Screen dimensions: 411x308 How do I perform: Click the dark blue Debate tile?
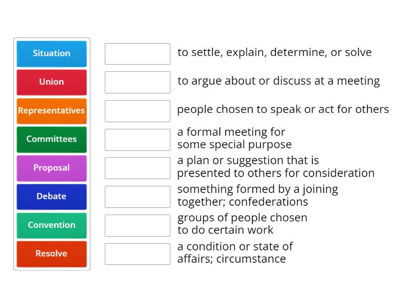(x=51, y=197)
